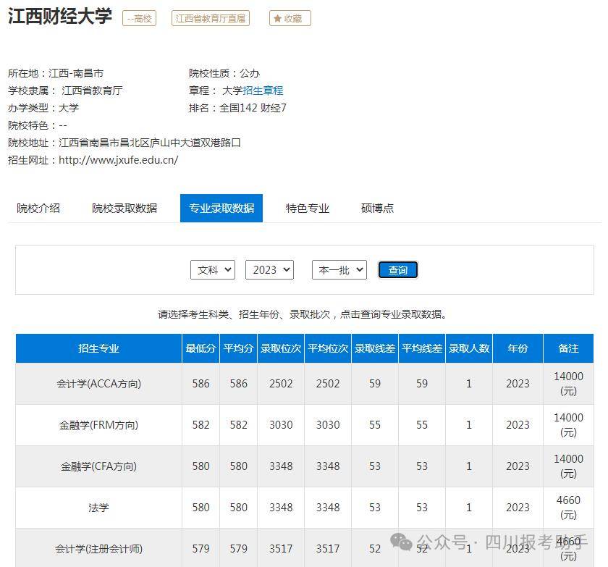Click the 查询 query button
This screenshot has height=567, width=608.
(x=398, y=270)
